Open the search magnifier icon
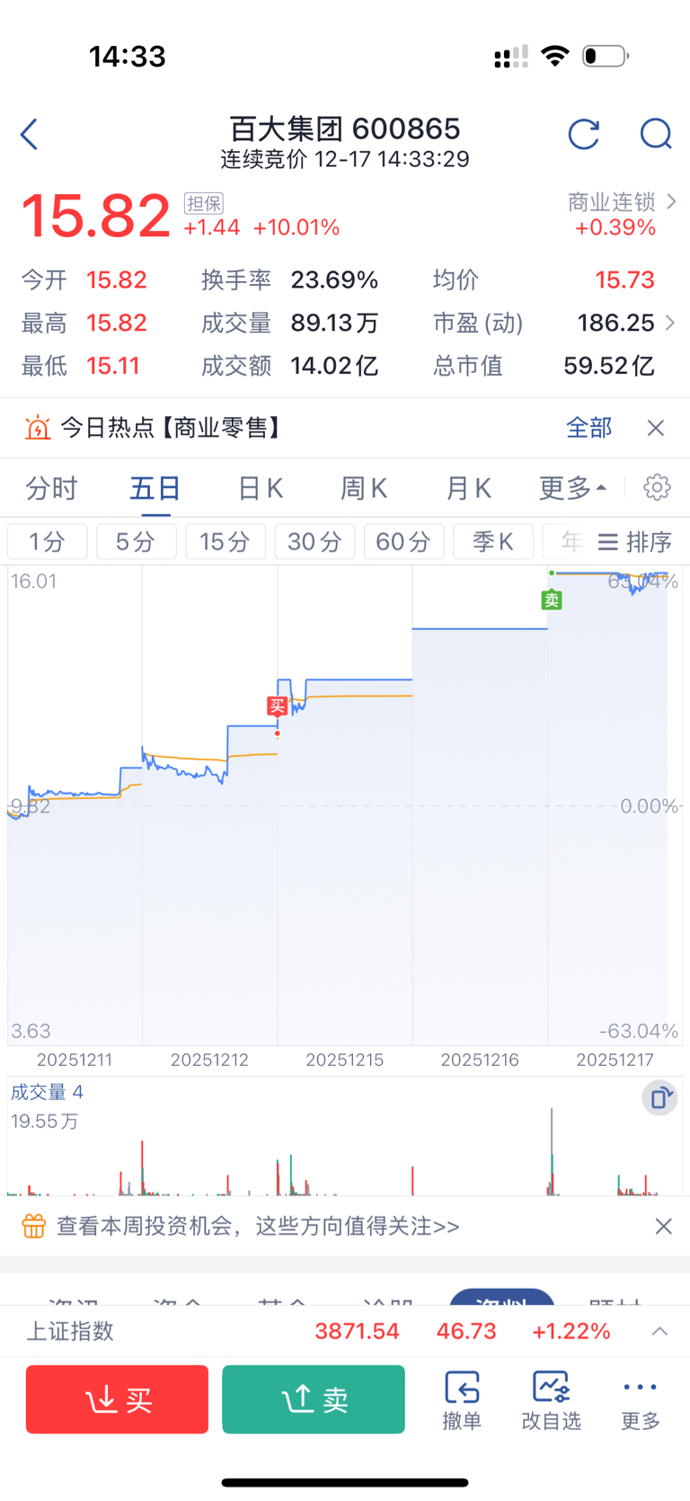Screen dimensions: 690x1501 tap(656, 135)
